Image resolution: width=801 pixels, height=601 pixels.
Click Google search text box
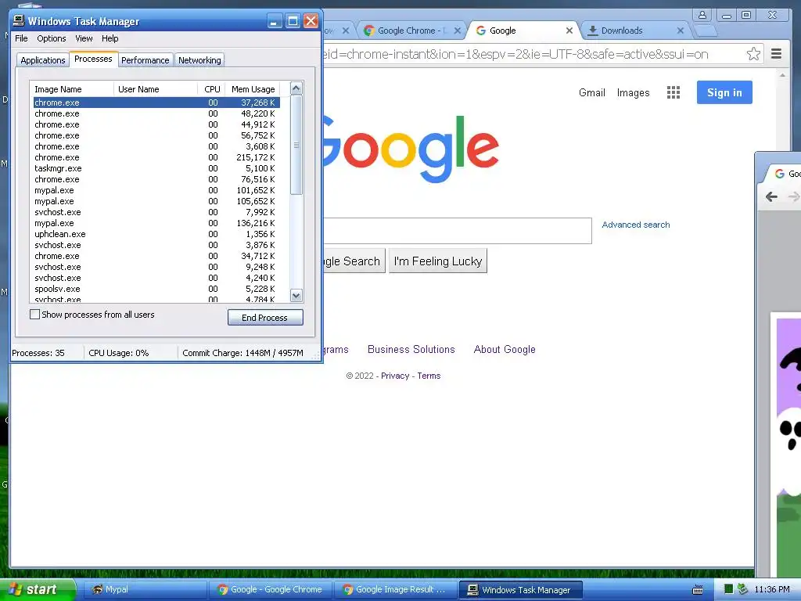tap(457, 231)
